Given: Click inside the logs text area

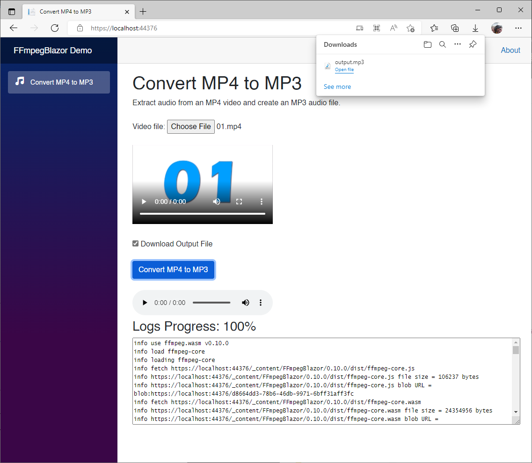Looking at the screenshot, I should pyautogui.click(x=322, y=381).
